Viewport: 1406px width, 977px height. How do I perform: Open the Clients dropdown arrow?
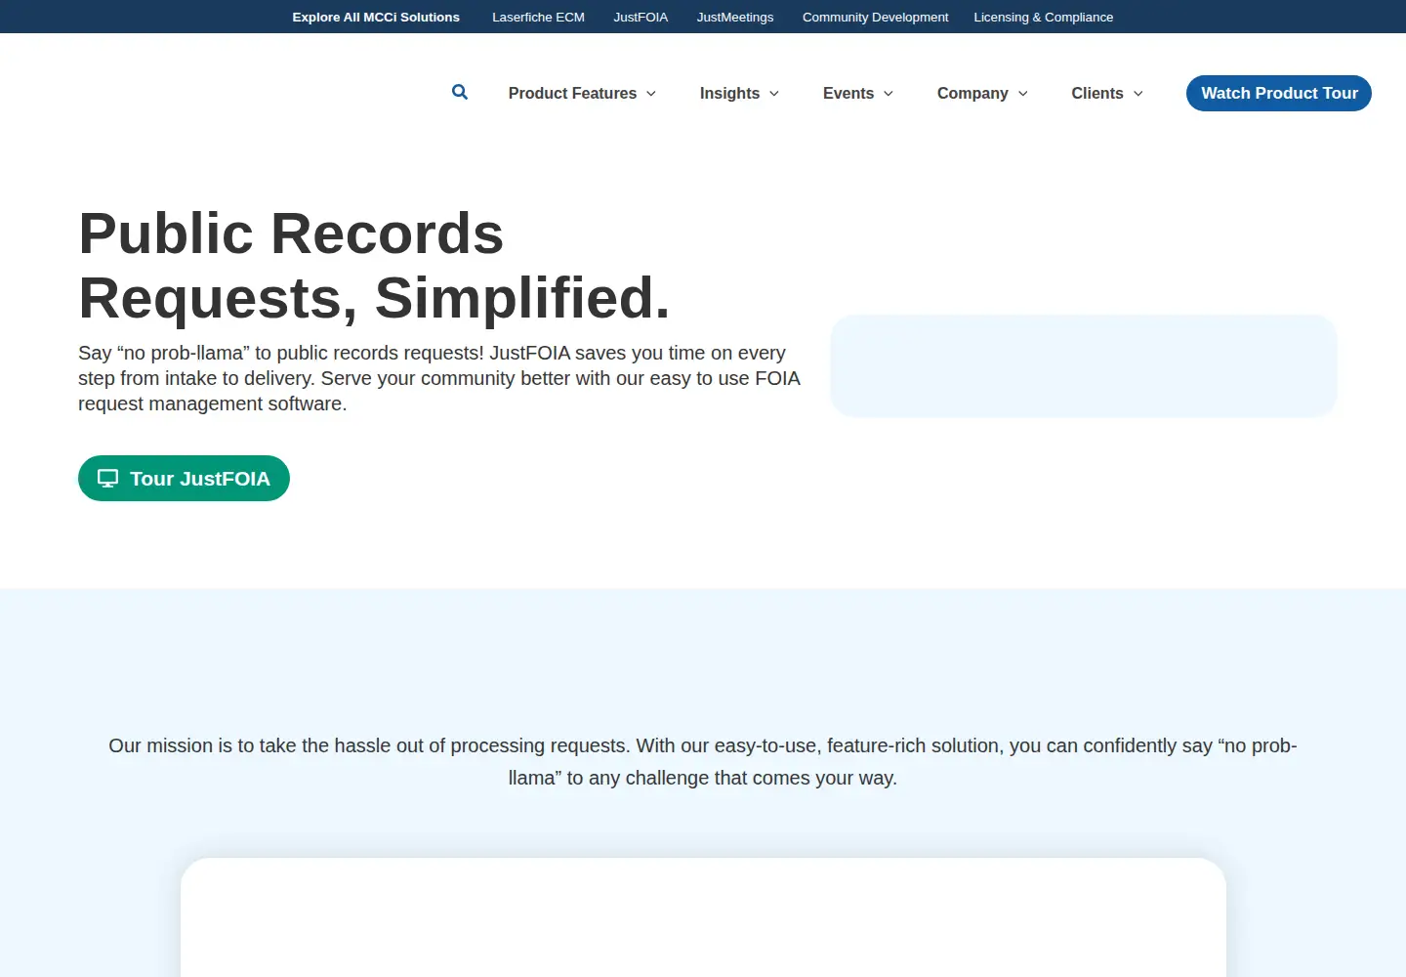coord(1138,94)
